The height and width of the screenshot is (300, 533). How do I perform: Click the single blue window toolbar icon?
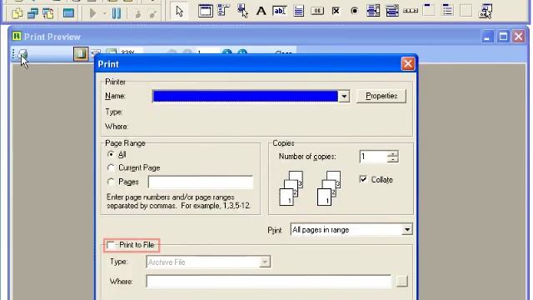click(68, 13)
